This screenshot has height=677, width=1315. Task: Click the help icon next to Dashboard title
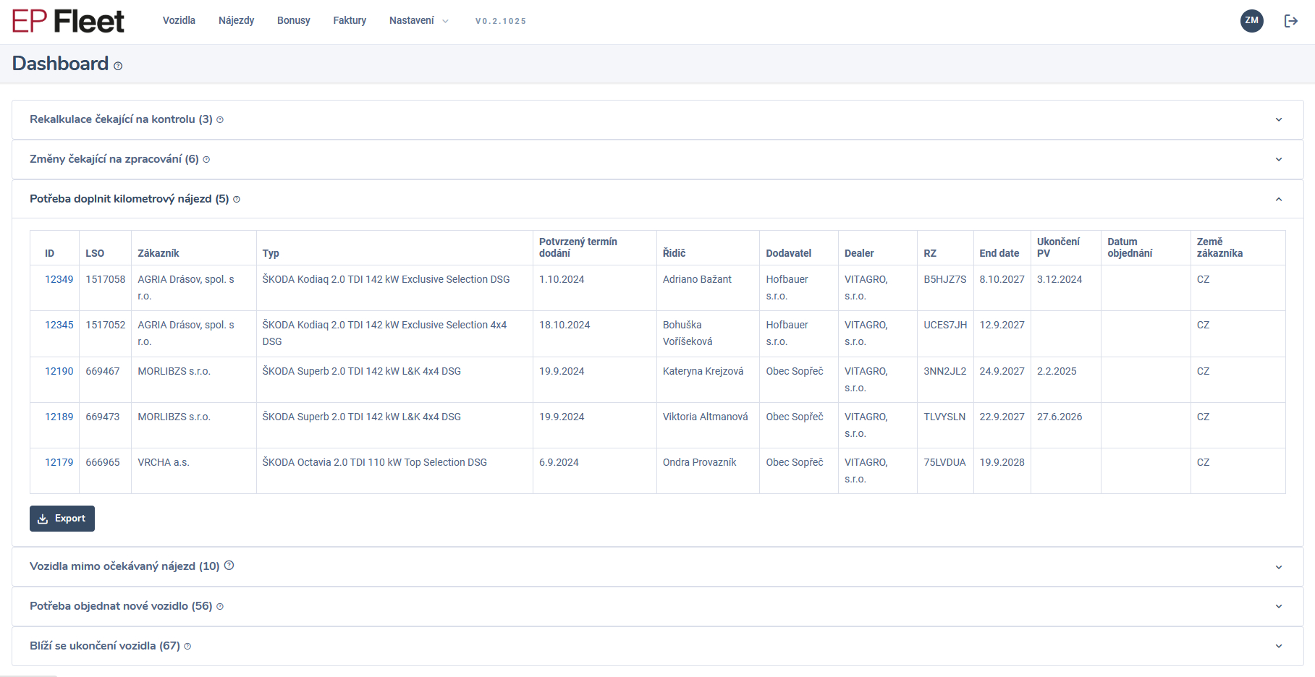(118, 66)
